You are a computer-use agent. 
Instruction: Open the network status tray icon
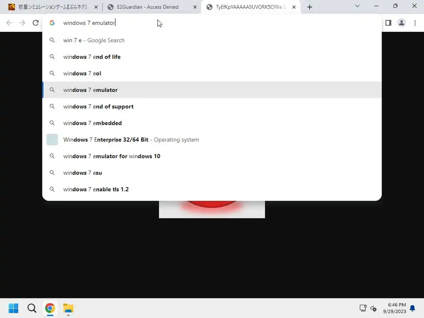(363, 308)
